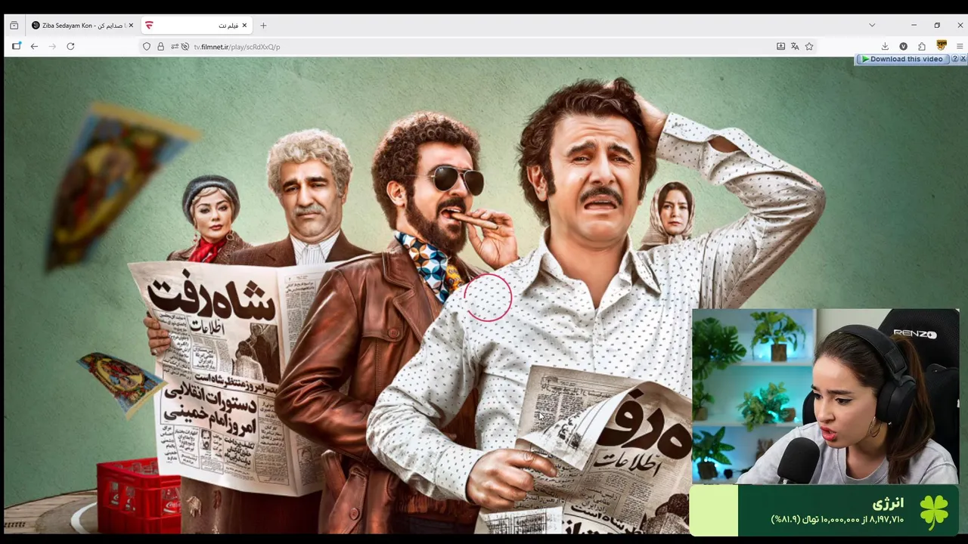Image resolution: width=968 pixels, height=544 pixels.
Task: Reload the current page
Action: point(70,46)
